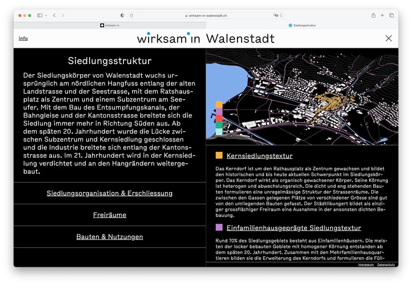Expand Siedlungsorganisation & Erschliessung section

tap(110, 193)
